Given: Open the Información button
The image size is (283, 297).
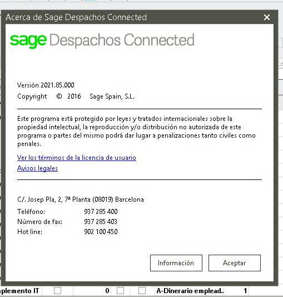Looking at the screenshot, I should [176, 263].
